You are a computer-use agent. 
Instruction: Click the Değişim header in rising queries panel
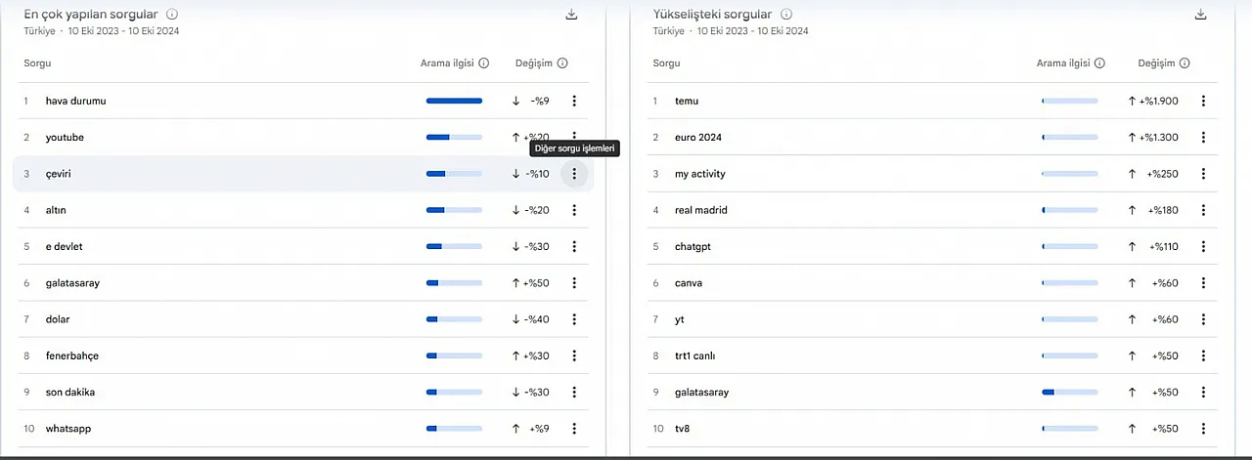point(1156,63)
